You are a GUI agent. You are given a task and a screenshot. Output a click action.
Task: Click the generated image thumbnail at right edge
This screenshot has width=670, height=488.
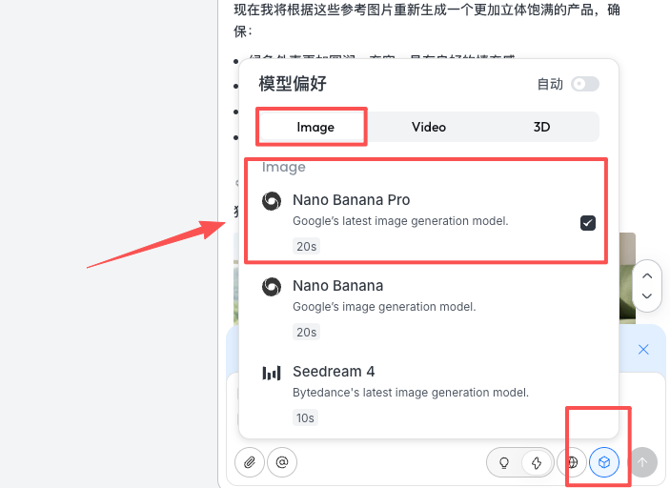pos(627,277)
